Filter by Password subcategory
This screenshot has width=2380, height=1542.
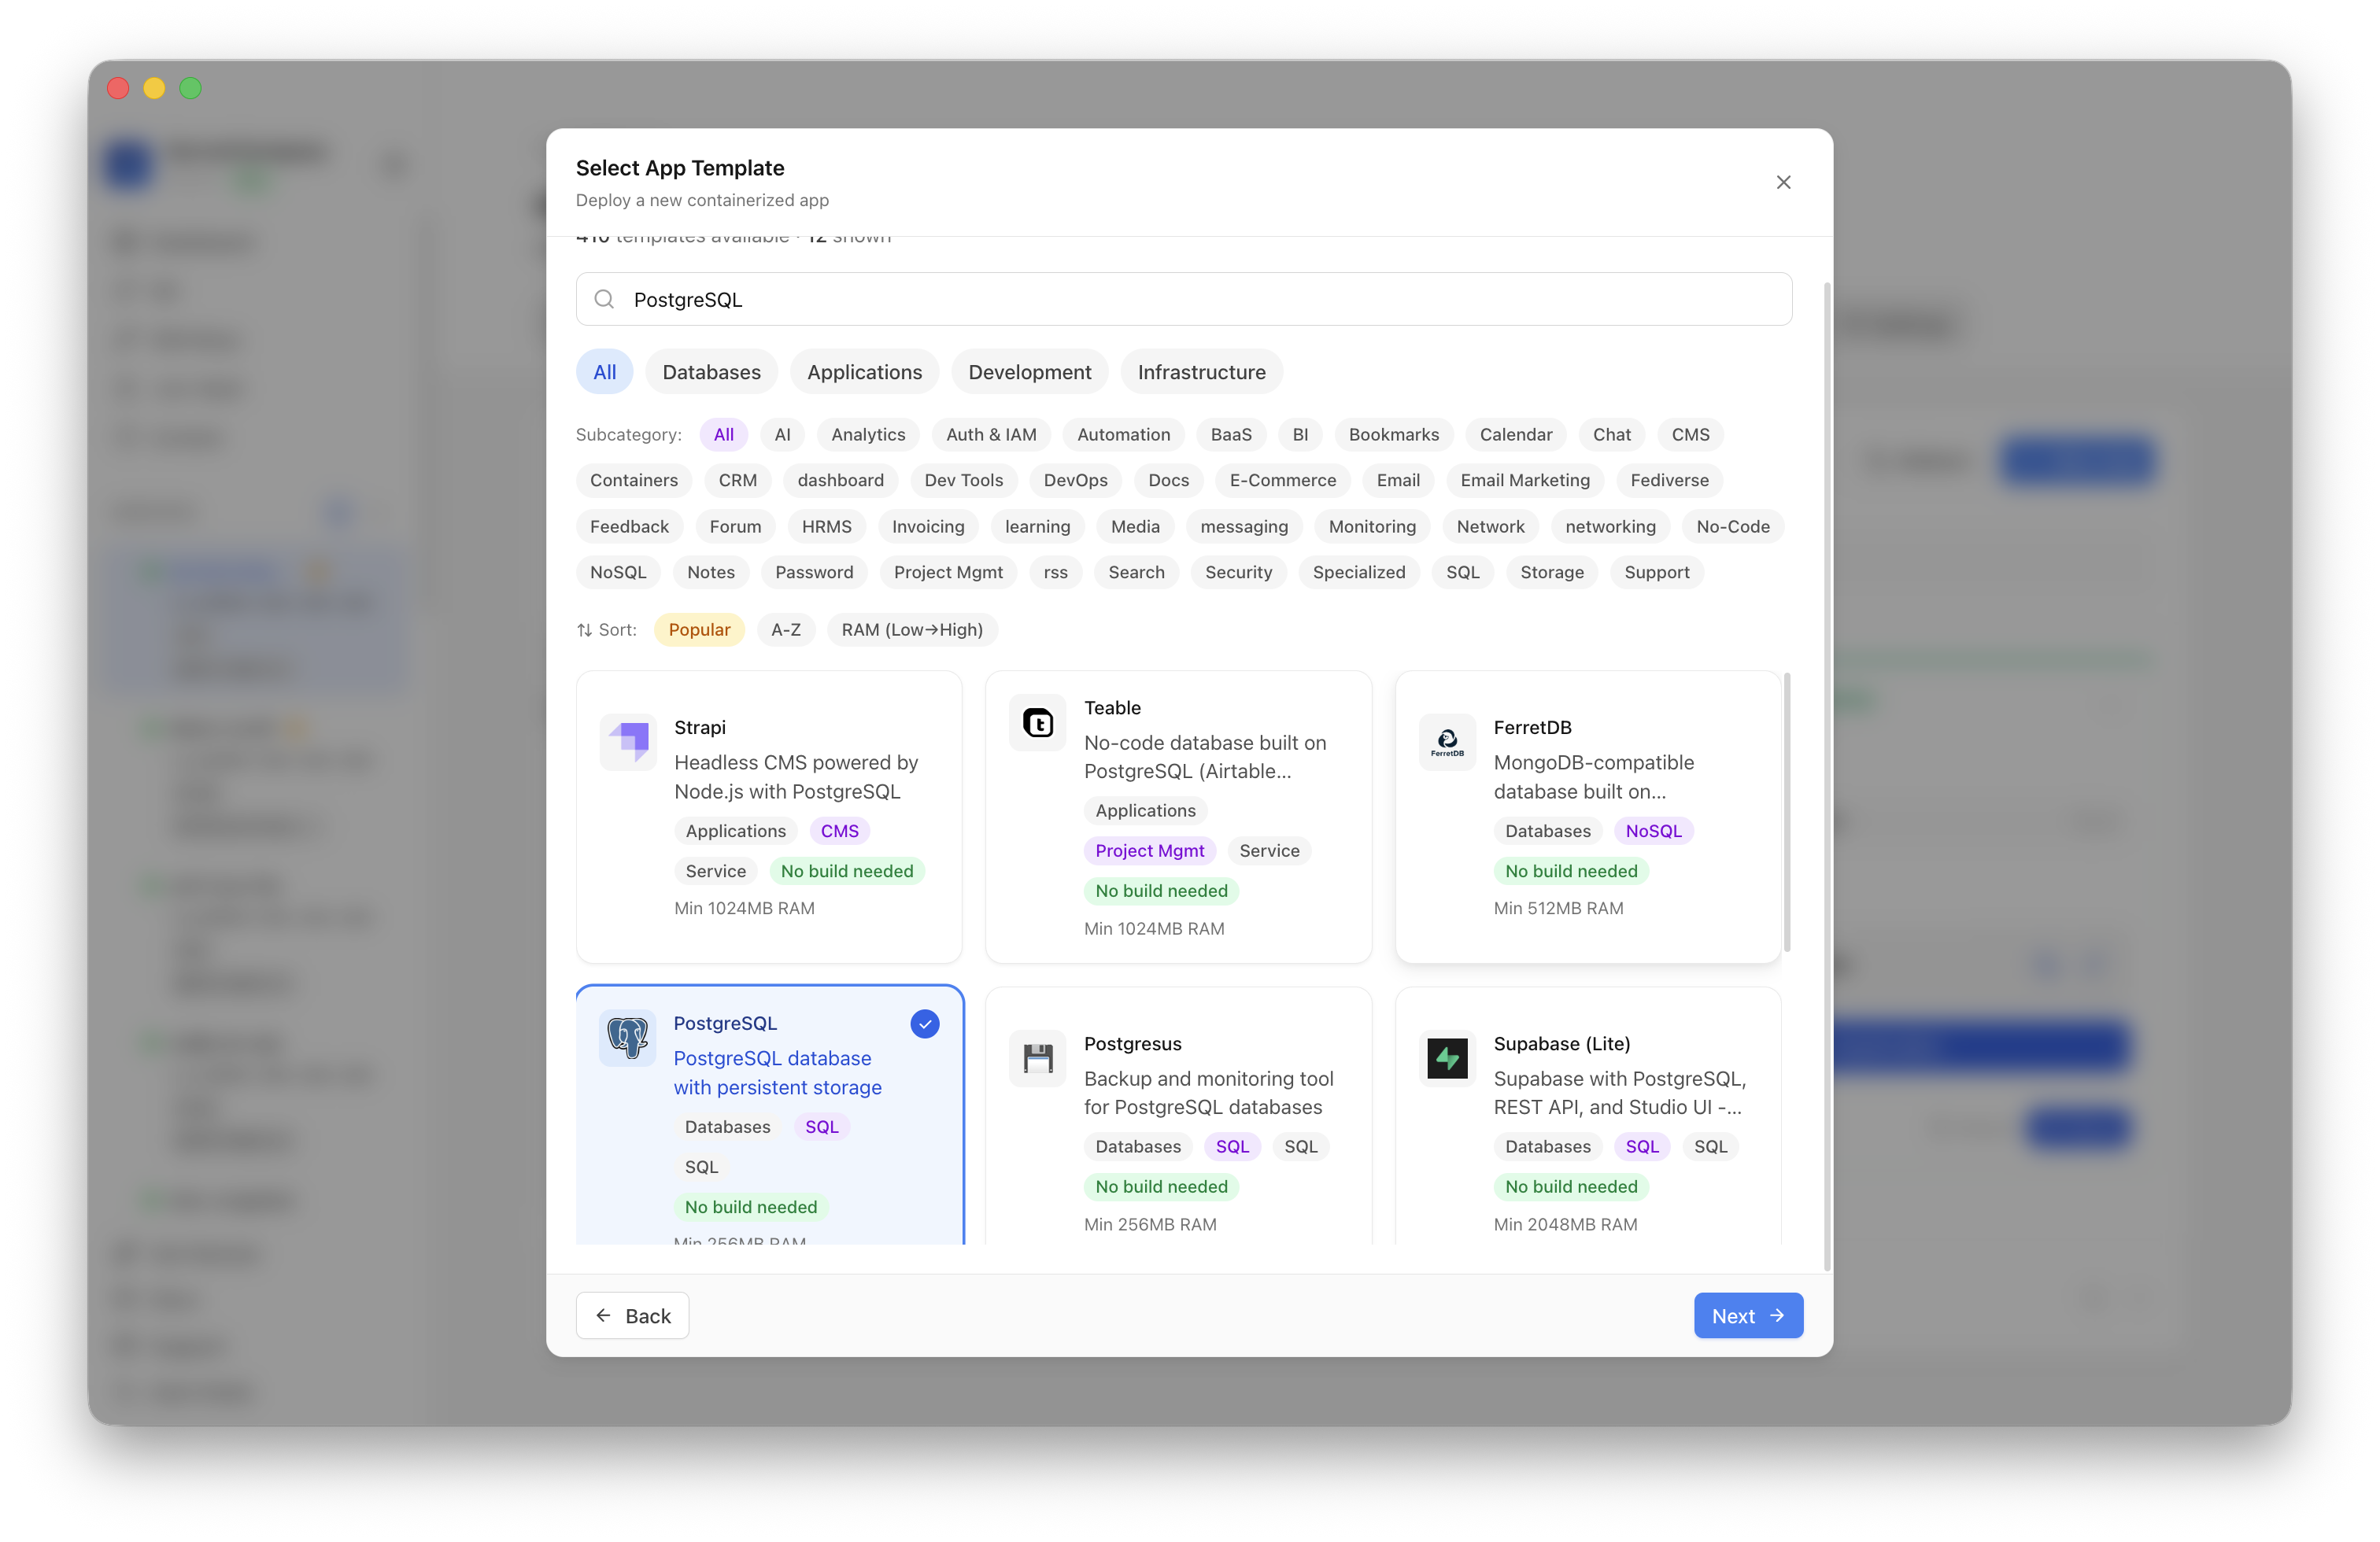coord(814,573)
